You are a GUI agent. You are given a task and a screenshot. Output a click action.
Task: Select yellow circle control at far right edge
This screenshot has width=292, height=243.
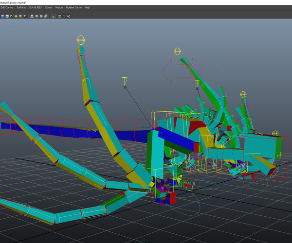[x=275, y=133]
